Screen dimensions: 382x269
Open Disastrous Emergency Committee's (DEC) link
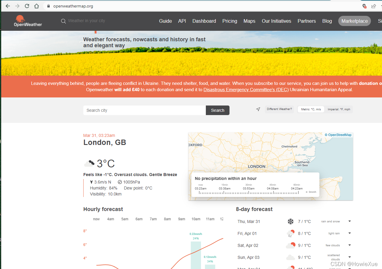246,90
